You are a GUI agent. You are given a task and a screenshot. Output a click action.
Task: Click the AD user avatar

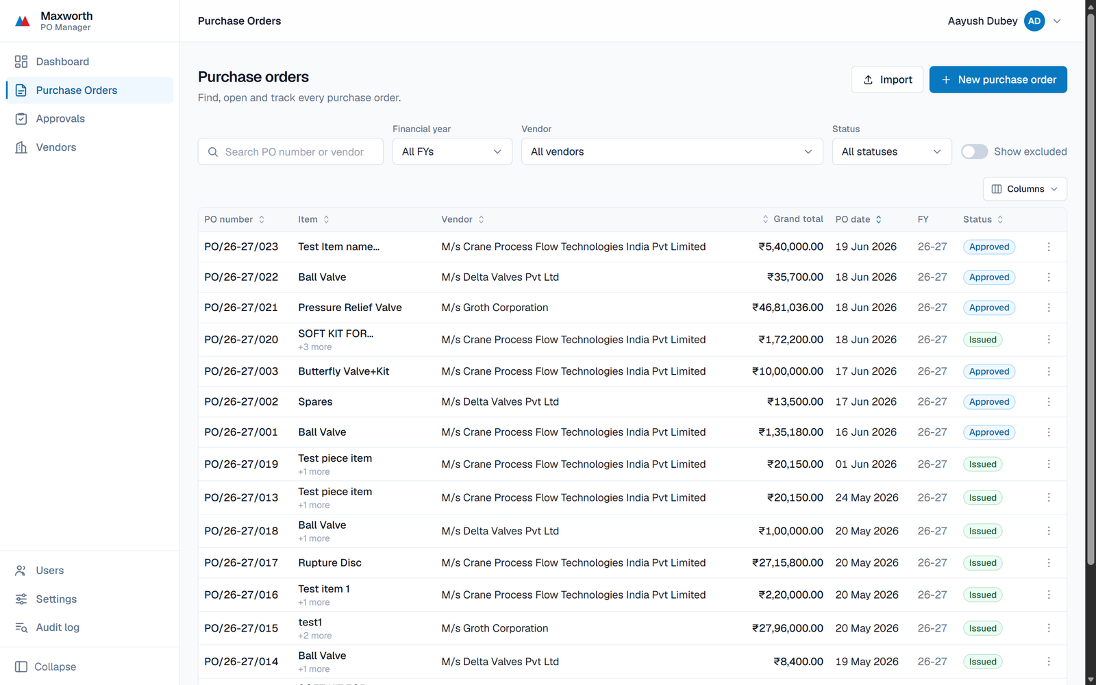click(x=1034, y=21)
